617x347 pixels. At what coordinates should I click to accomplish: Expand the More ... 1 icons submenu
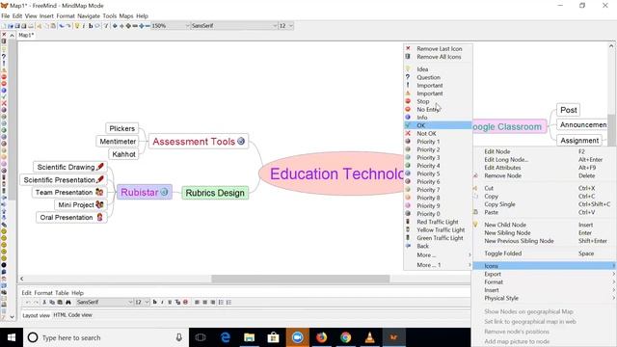438,265
